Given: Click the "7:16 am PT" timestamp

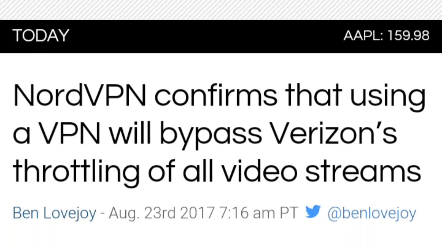Looking at the screenshot, I should pos(259,213).
